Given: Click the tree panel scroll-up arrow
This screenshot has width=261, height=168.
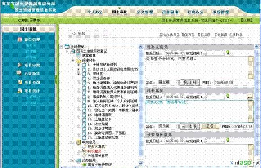Looking at the screenshot, I should [141, 47].
